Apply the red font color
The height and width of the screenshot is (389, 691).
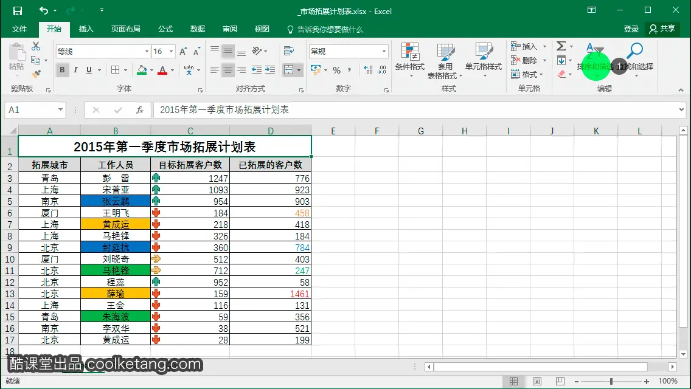(x=162, y=70)
